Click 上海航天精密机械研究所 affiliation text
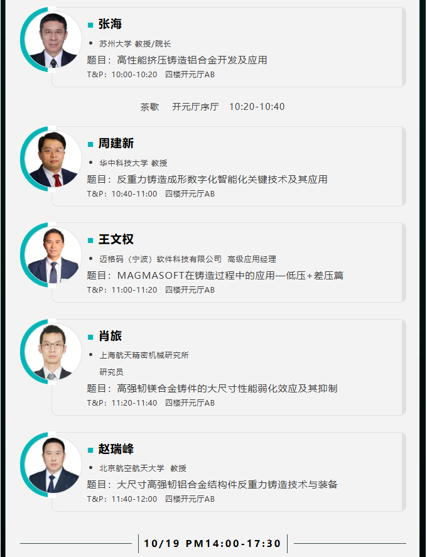 (144, 355)
